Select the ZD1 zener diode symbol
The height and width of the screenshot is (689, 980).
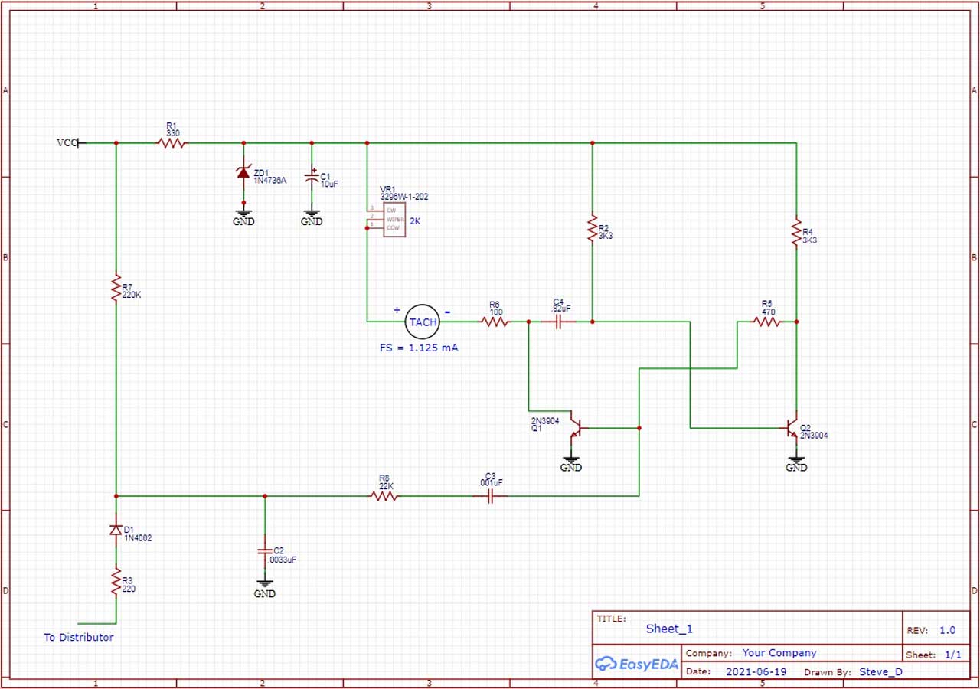tap(244, 173)
